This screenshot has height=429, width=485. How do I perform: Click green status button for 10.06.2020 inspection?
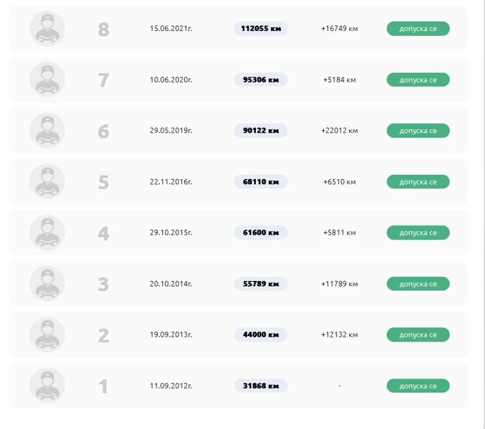418,79
